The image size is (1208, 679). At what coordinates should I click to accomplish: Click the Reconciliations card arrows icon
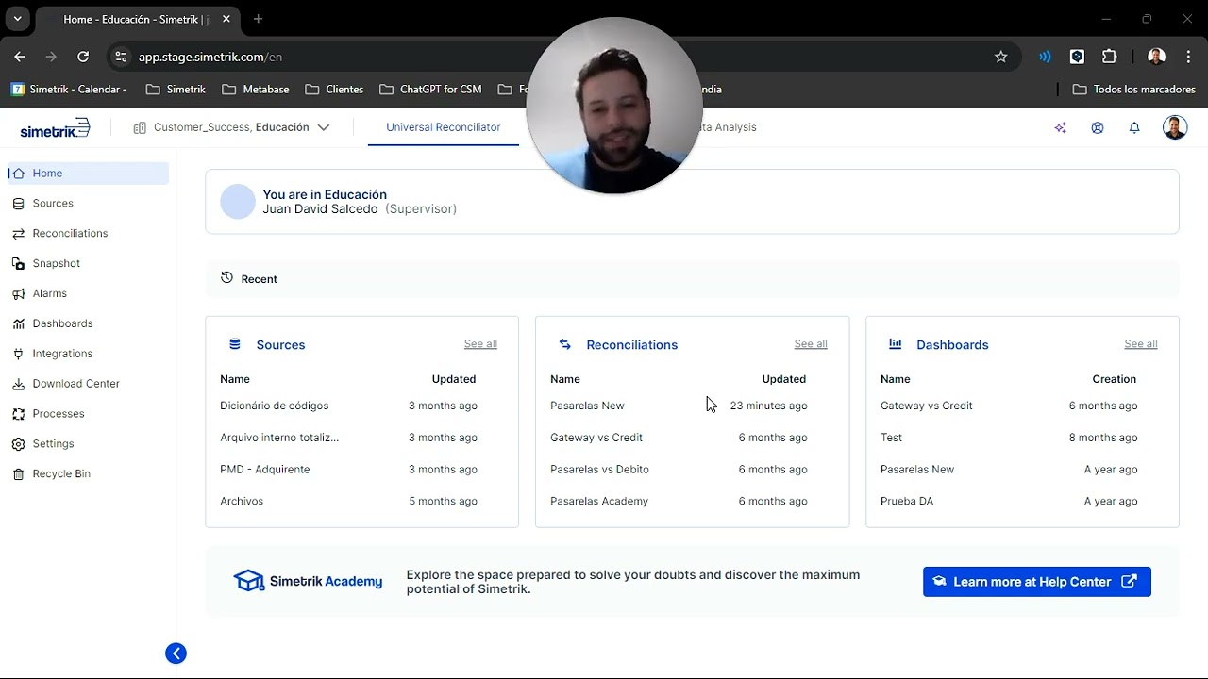point(565,344)
